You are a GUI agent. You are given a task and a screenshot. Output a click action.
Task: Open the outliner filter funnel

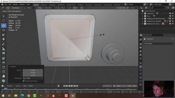168,8
